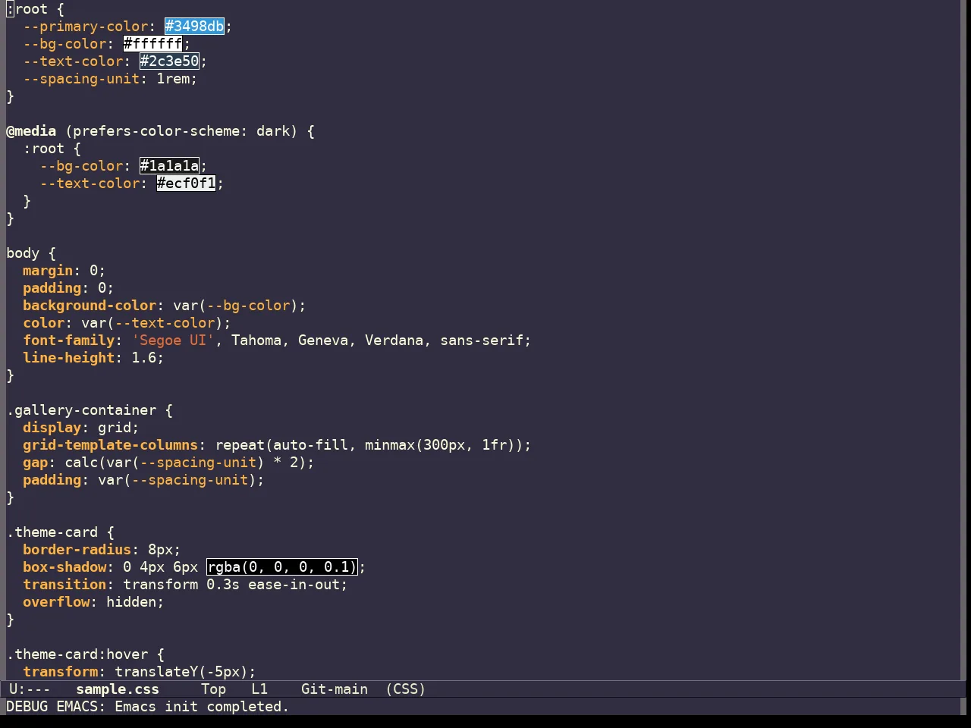Click --spacing-unit declaration in the first :root block
This screenshot has width=971, height=728.
[x=81, y=79]
